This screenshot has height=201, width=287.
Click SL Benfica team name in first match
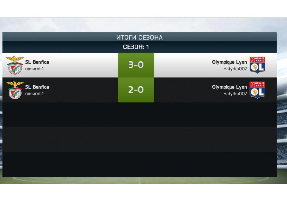(x=37, y=62)
